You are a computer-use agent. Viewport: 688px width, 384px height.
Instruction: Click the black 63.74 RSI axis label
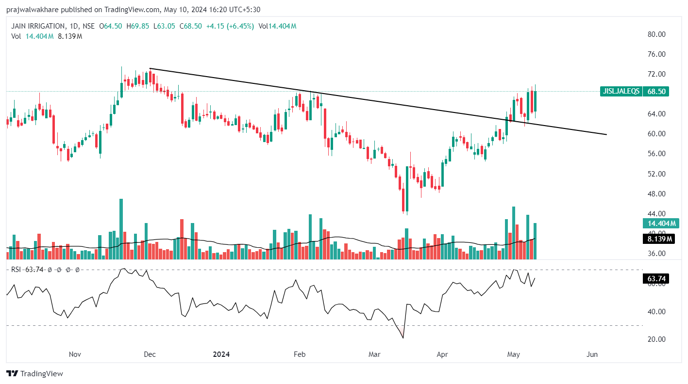656,278
